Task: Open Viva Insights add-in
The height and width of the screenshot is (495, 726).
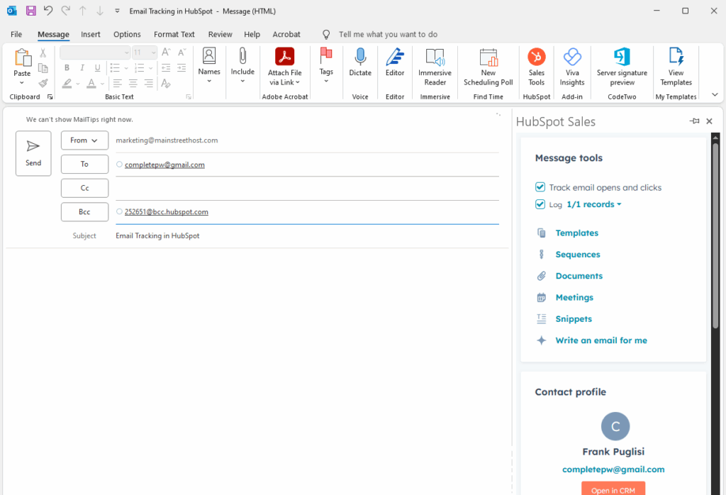Action: point(571,67)
